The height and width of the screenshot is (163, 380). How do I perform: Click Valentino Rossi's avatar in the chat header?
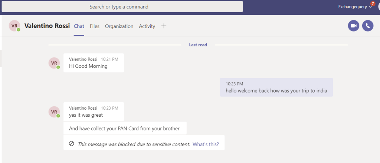15,26
